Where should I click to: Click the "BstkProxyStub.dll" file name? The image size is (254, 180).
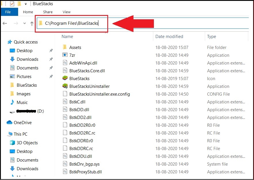click(85, 172)
